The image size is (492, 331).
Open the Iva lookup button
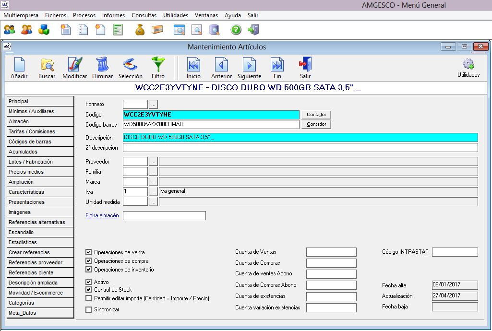(153, 192)
